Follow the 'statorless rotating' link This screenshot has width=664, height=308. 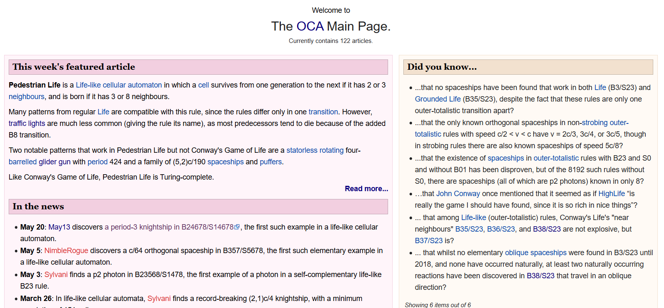coord(315,150)
